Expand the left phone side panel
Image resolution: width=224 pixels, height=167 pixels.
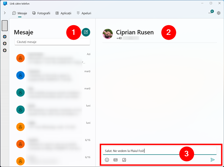[x=5, y=13]
